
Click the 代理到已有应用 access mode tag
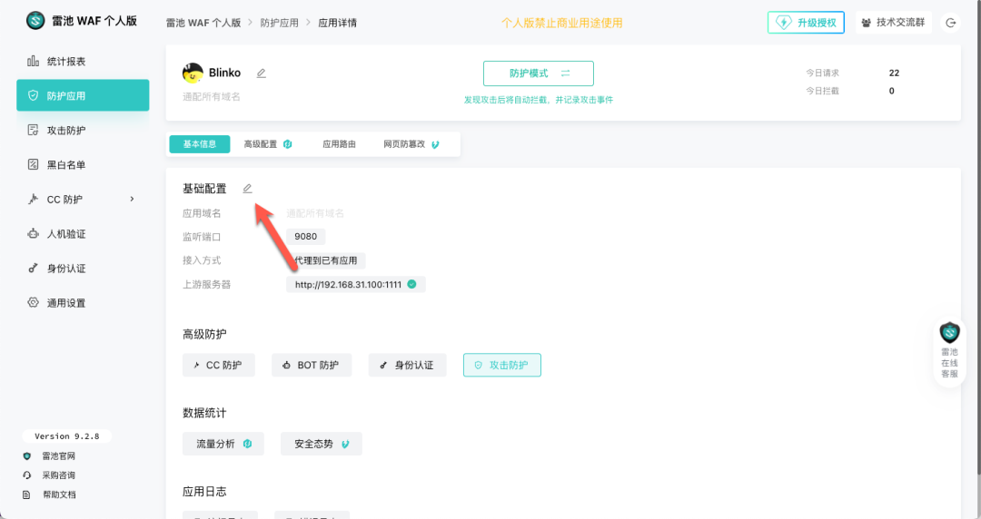[326, 260]
